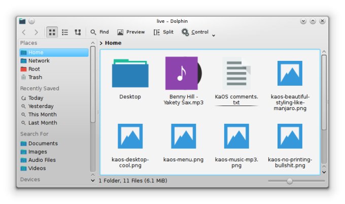Go forward with the right arrow button

click(36, 32)
